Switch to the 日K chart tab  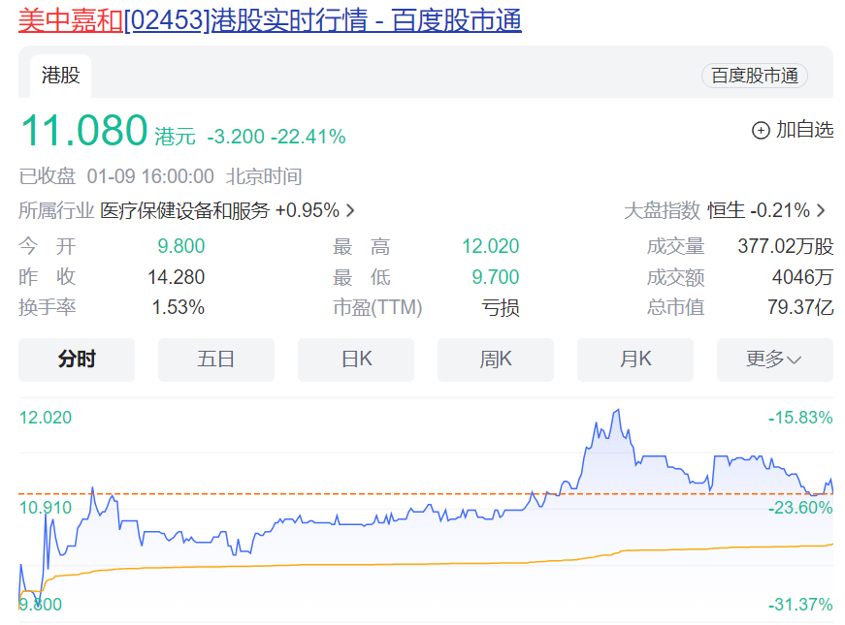(x=356, y=359)
